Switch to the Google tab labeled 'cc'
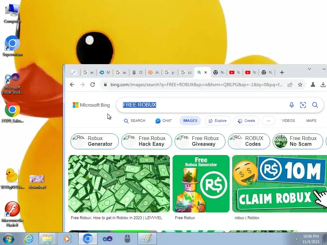Viewport: 327px width, 245px height. pyautogui.click(x=186, y=72)
